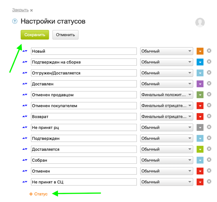This screenshot has height=202, width=217.
Task: Remove the Доставлен status with X icon
Action: pos(209,84)
